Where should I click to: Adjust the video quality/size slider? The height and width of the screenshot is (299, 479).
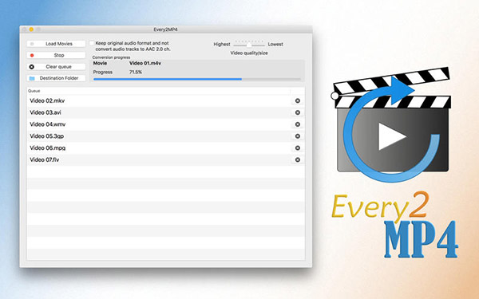click(249, 45)
